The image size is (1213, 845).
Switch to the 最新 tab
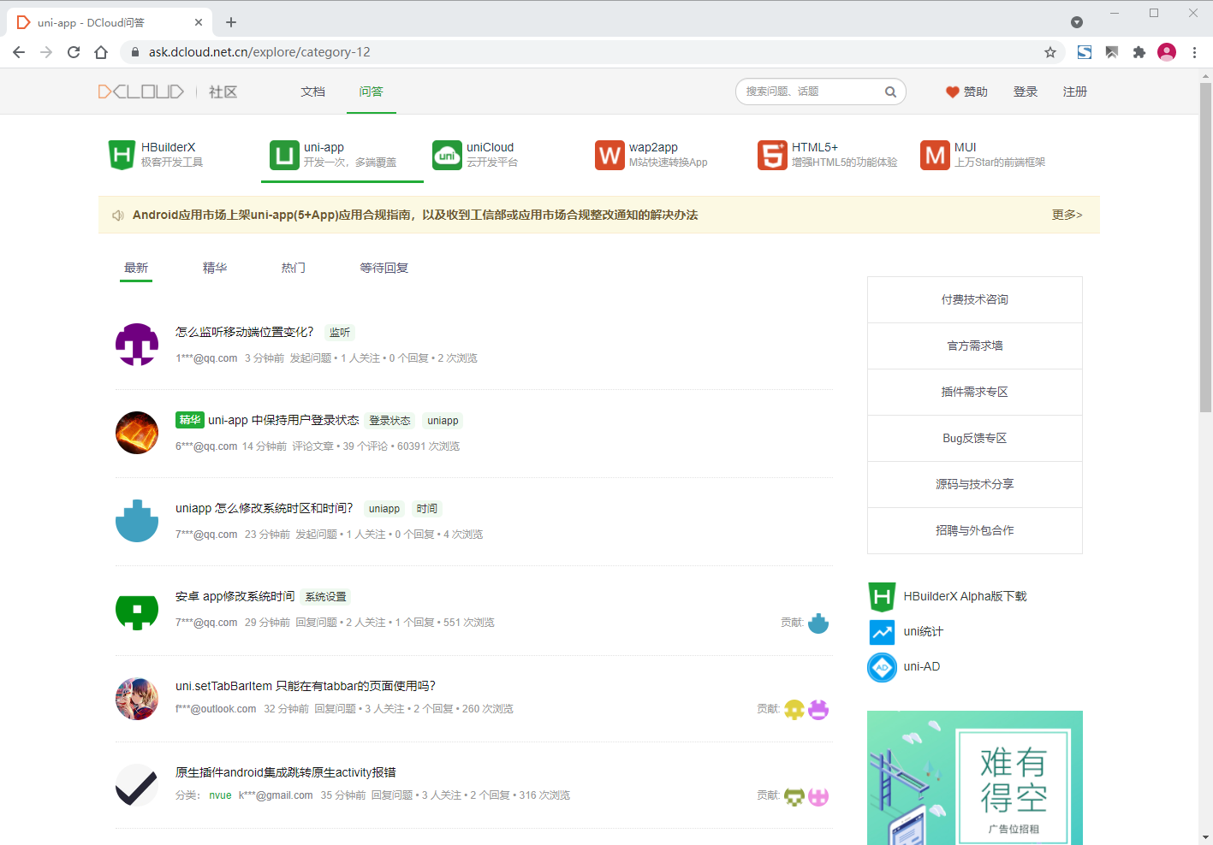point(136,268)
